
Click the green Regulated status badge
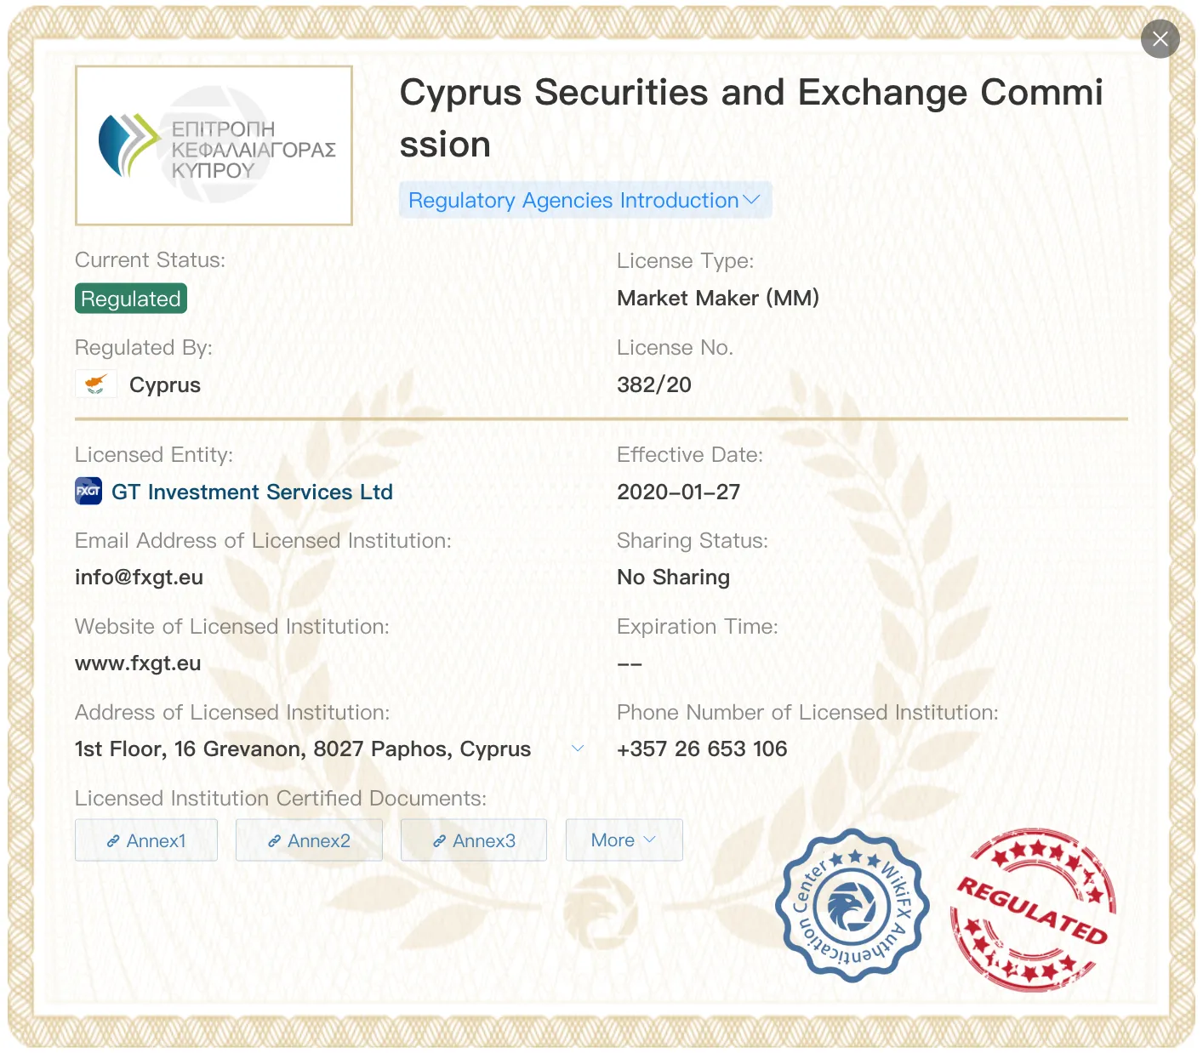click(x=131, y=299)
